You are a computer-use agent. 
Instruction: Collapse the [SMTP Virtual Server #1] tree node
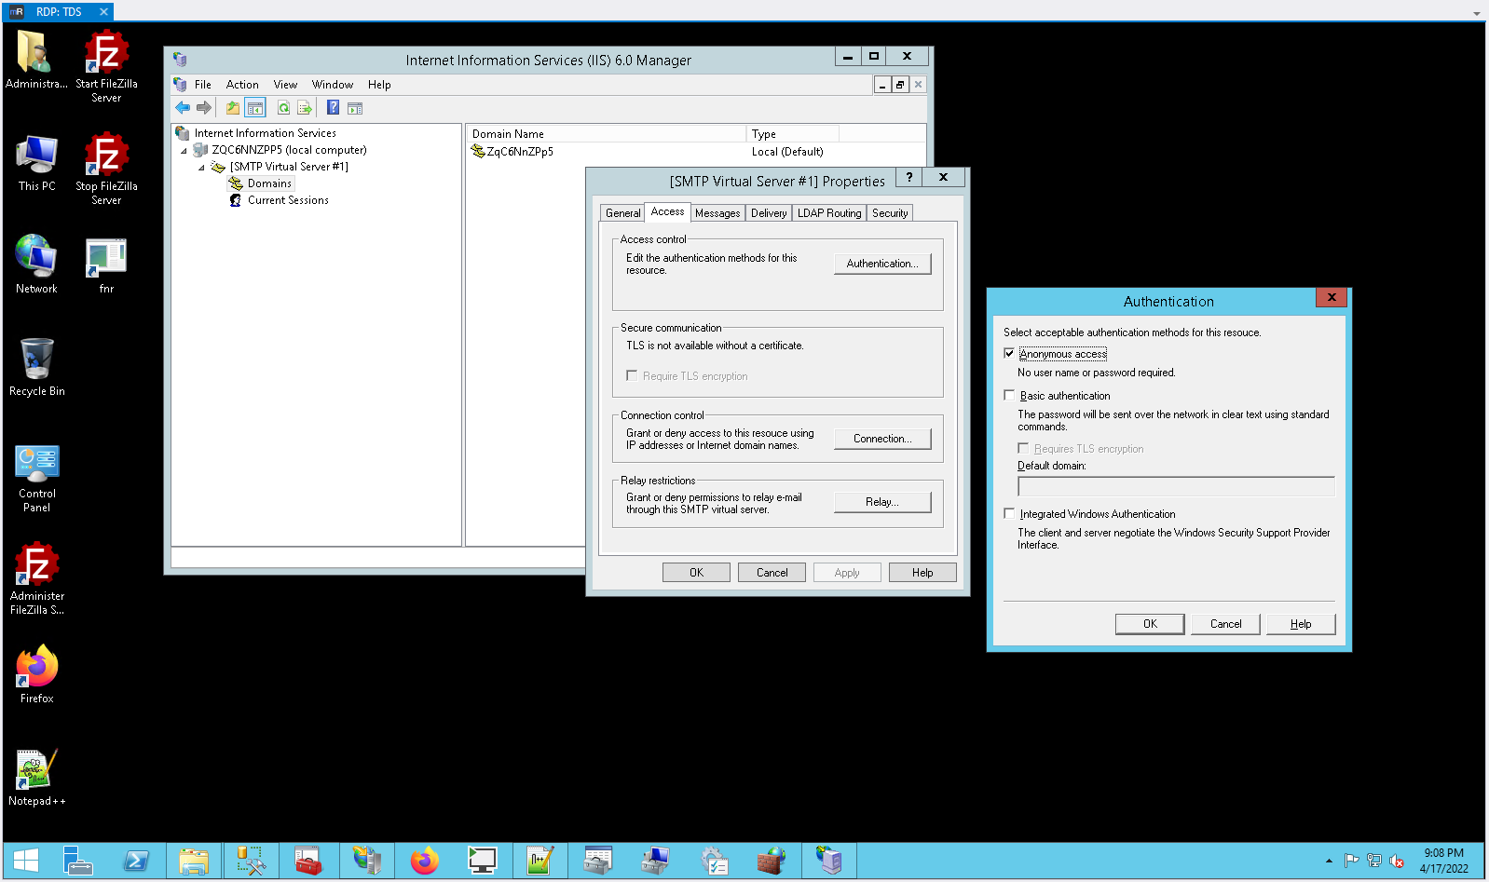(201, 168)
